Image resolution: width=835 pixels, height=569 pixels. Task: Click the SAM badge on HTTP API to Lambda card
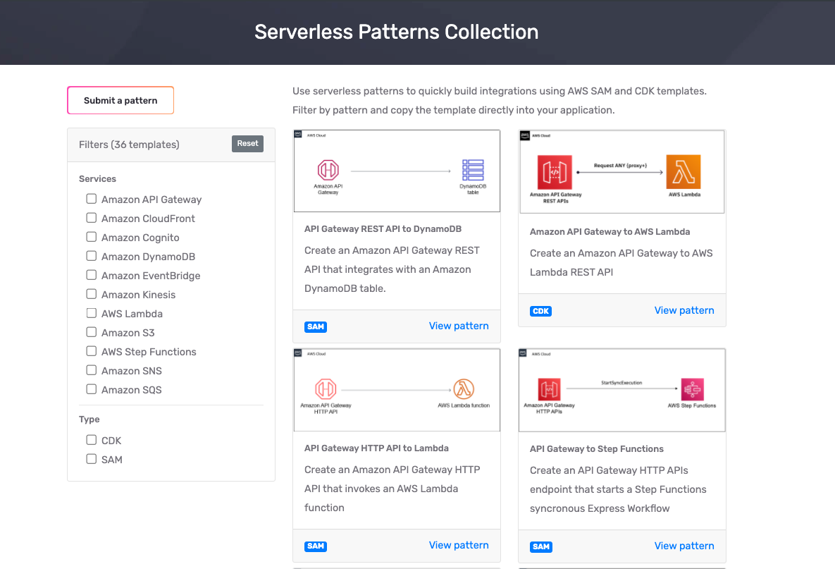point(316,546)
